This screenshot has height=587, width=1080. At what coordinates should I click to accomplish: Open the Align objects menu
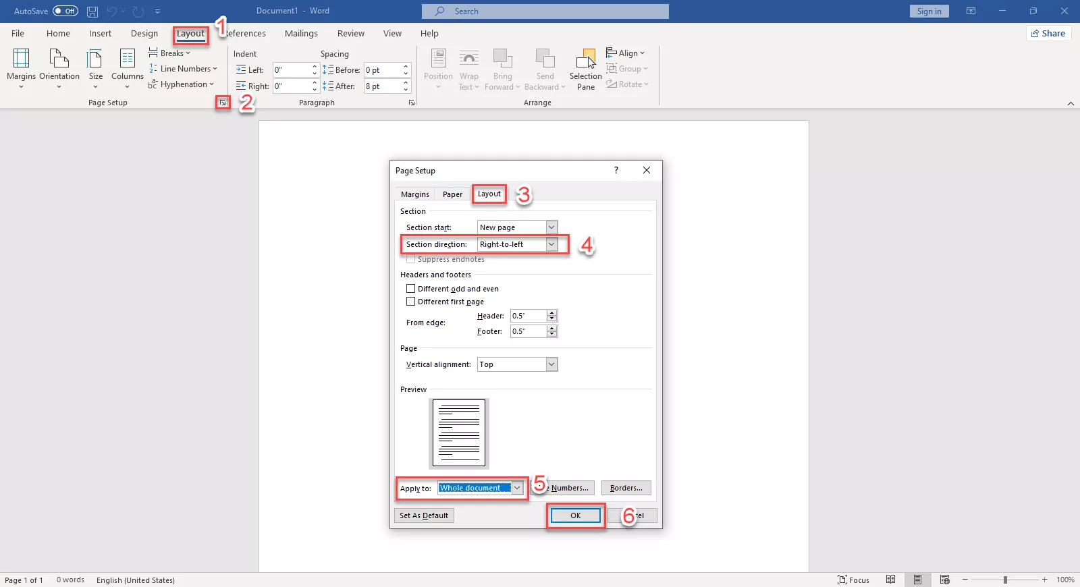click(626, 53)
